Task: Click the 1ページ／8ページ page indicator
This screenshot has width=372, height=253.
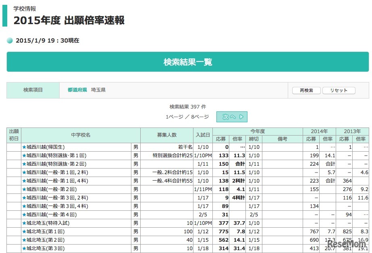Action: click(x=187, y=117)
